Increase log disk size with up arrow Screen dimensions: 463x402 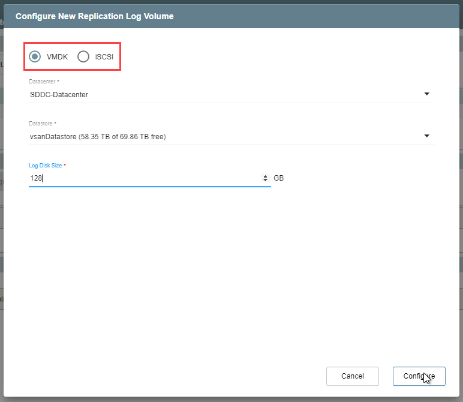pos(266,176)
